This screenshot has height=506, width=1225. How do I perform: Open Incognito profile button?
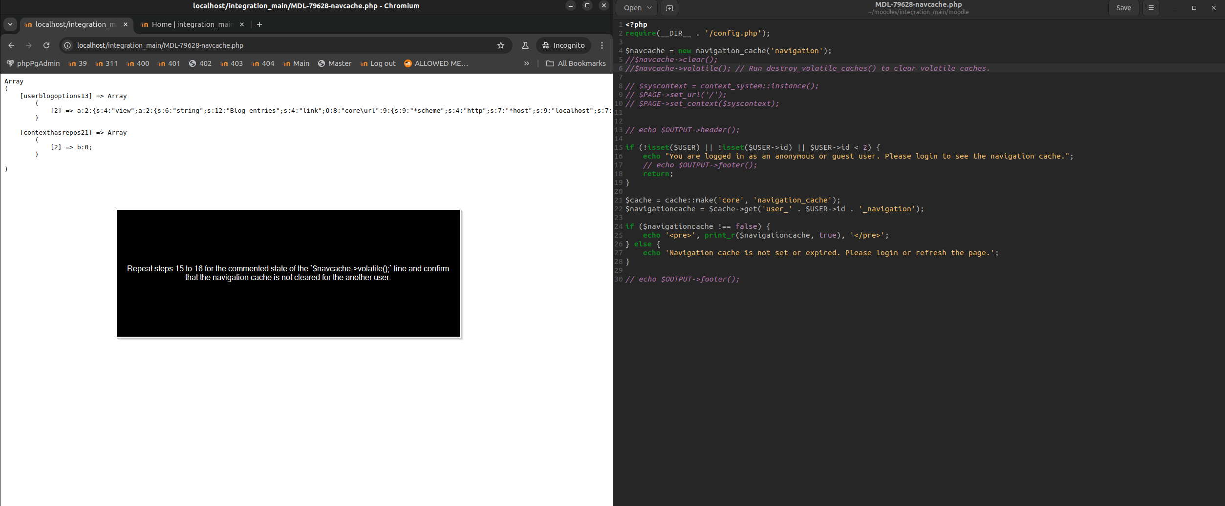(x=564, y=45)
